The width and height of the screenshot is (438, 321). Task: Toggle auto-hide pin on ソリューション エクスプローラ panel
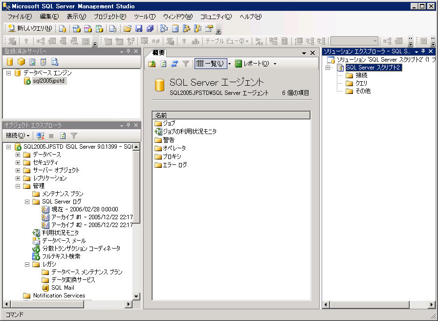(423, 51)
